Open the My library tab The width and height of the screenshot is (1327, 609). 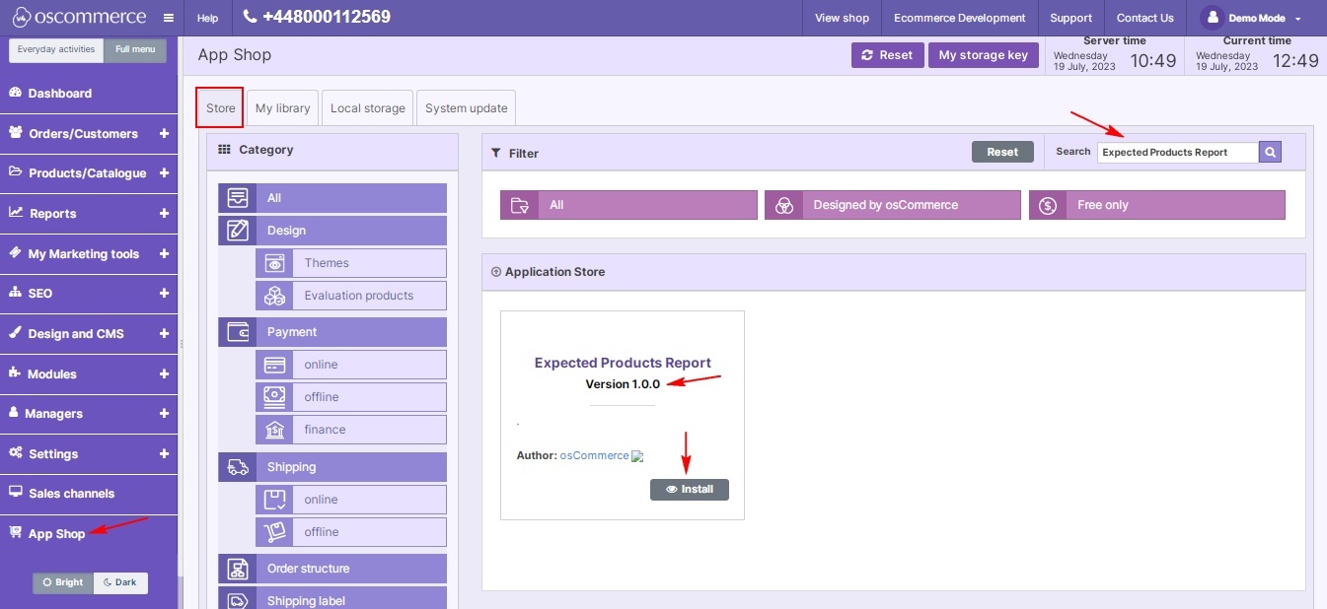(x=283, y=108)
